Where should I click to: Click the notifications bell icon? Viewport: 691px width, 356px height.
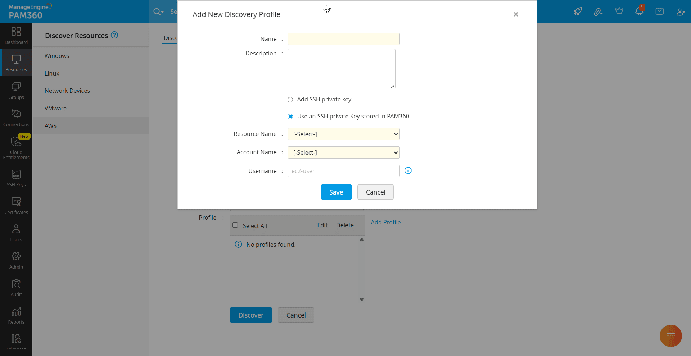[x=639, y=12]
